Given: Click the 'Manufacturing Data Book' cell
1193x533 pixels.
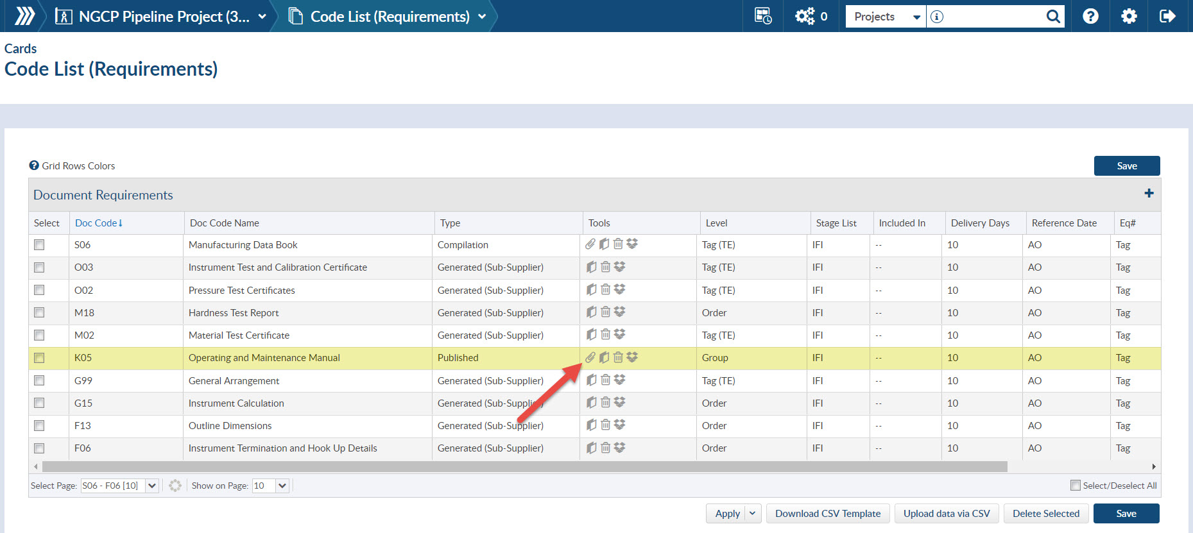Looking at the screenshot, I should (308, 245).
